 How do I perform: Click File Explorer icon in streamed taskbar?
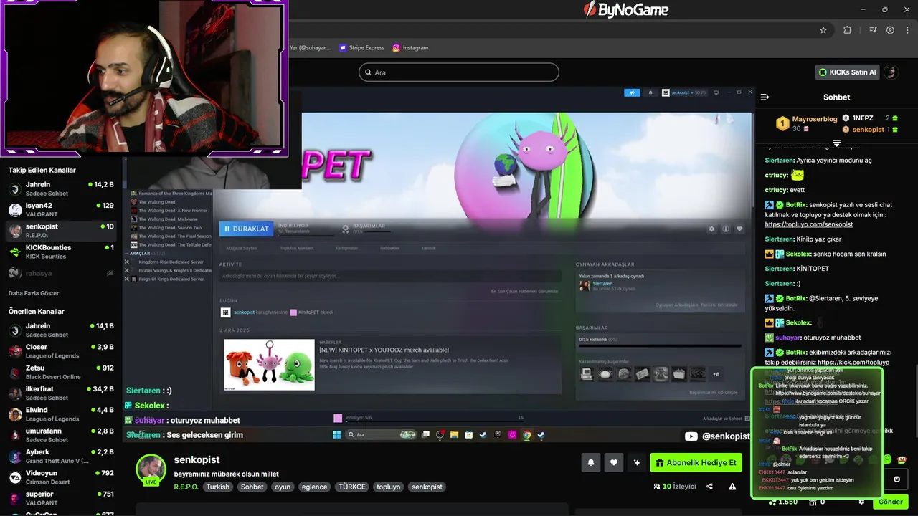click(x=454, y=435)
